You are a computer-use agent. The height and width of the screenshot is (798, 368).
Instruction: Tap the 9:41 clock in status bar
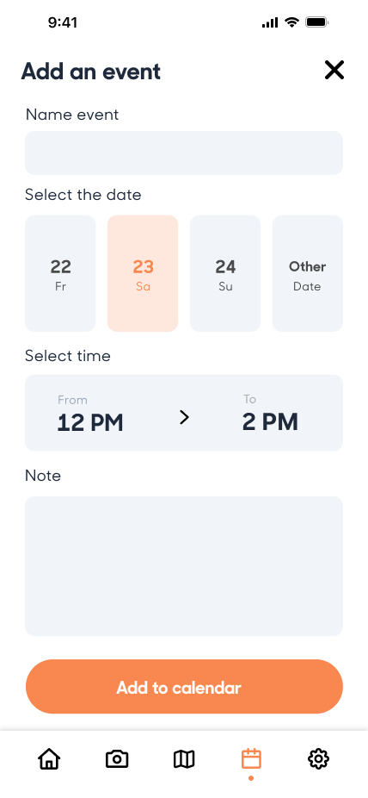63,22
